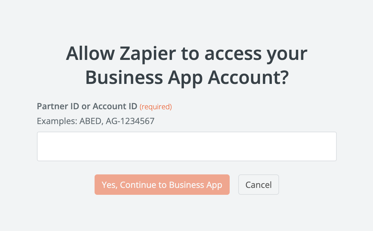Confirm access with the salmon Continue button

(x=162, y=185)
